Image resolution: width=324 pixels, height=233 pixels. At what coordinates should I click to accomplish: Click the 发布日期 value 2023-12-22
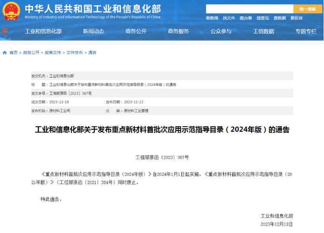click(x=133, y=102)
